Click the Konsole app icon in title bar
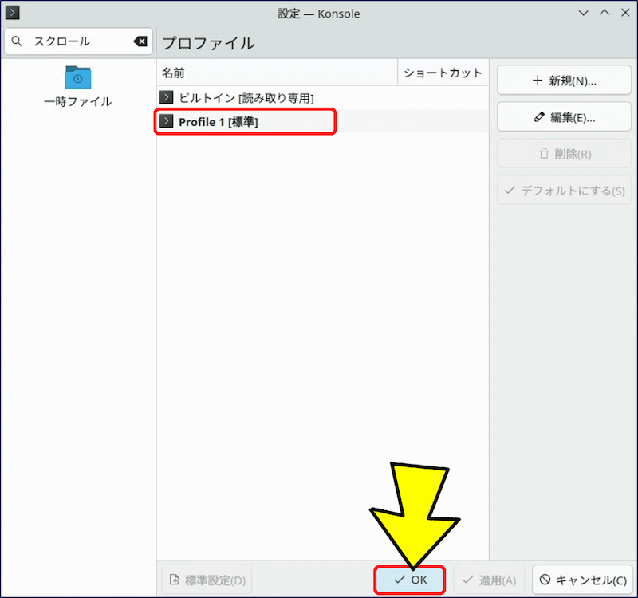Image resolution: width=638 pixels, height=598 pixels. (13, 13)
